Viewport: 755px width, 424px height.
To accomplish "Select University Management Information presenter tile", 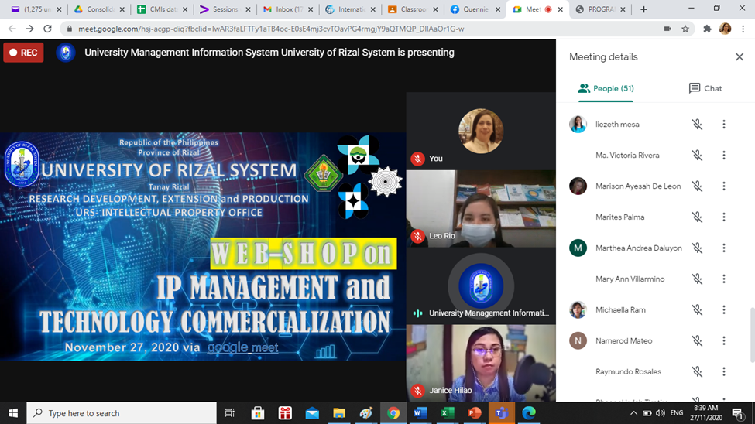I will tap(481, 286).
